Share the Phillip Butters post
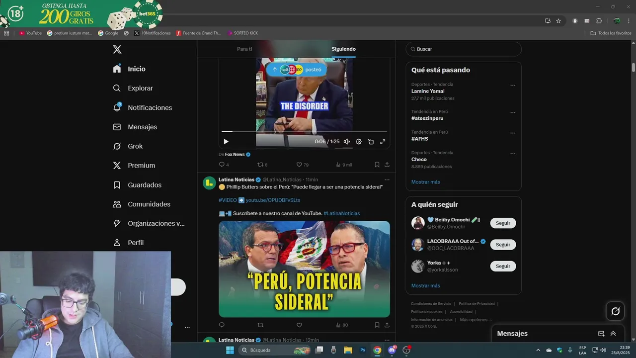Screen dimensions: 636x358 click(387, 325)
